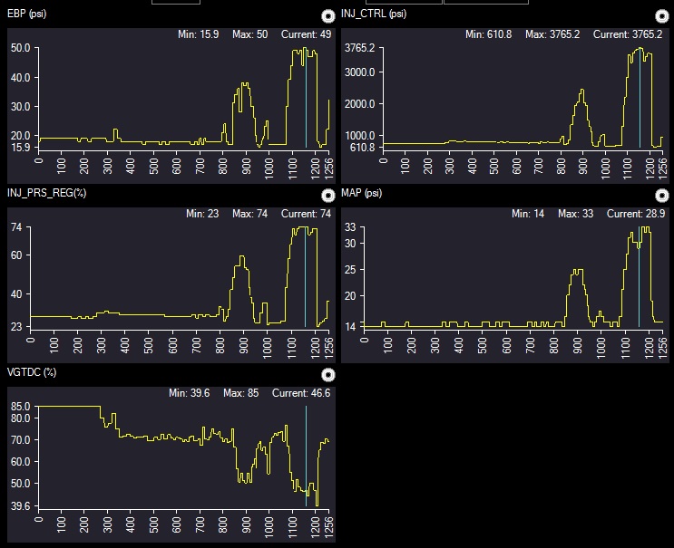Screen dimensions: 674x548
Task: Click the INJ_PRS_REG Max 74 readout
Action: pos(249,214)
